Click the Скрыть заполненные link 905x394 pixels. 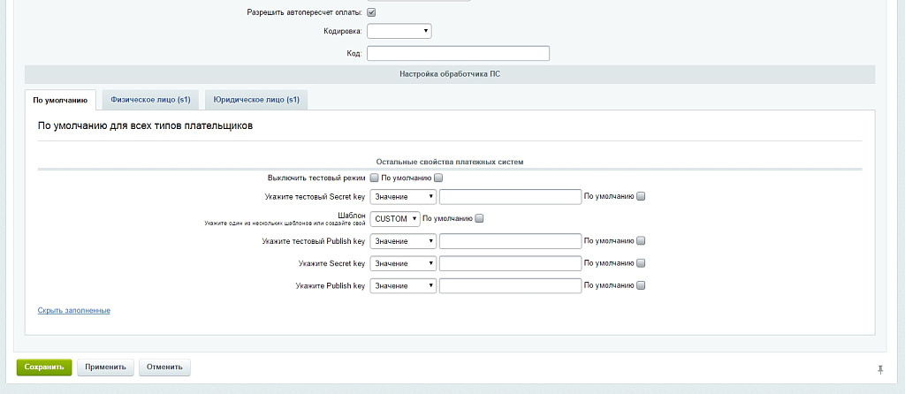74,310
